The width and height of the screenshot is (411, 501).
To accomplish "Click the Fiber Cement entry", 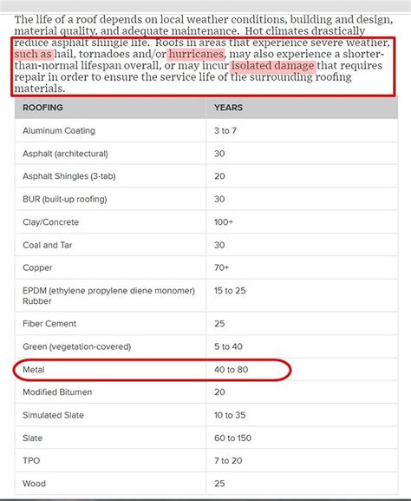I will pyautogui.click(x=49, y=324).
